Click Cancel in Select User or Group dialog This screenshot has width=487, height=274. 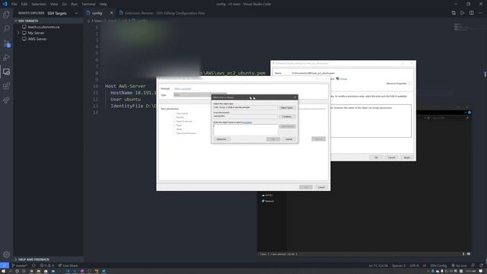[289, 139]
